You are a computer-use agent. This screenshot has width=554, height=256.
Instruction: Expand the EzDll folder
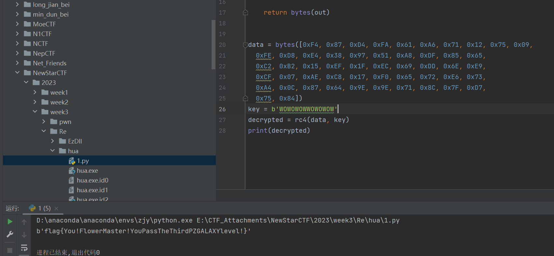coord(52,141)
